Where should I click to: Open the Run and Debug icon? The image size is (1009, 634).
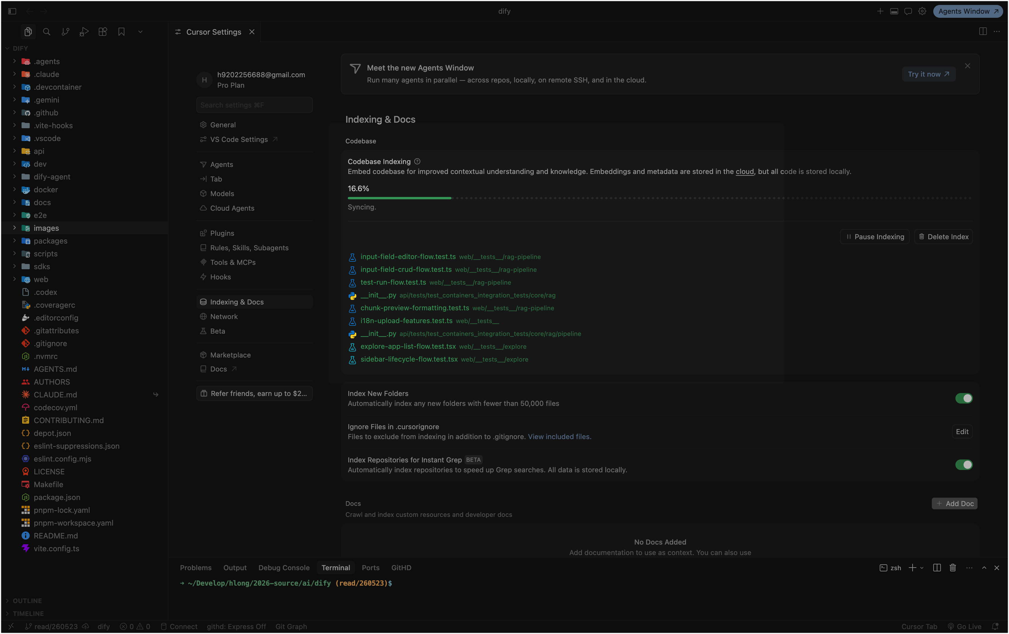pos(84,32)
